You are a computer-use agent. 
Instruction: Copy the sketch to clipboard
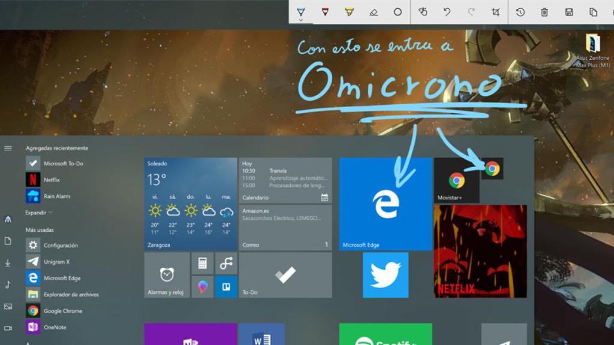tap(592, 10)
